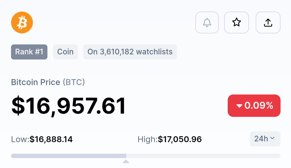The width and height of the screenshot is (291, 168).
Task: Click the chevron next to 24h
Action: point(272,138)
